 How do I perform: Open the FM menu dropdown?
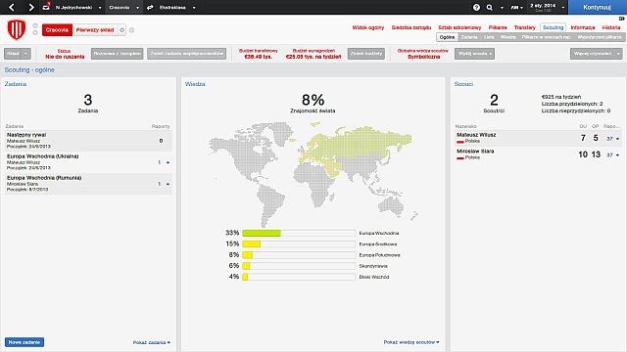coord(516,7)
